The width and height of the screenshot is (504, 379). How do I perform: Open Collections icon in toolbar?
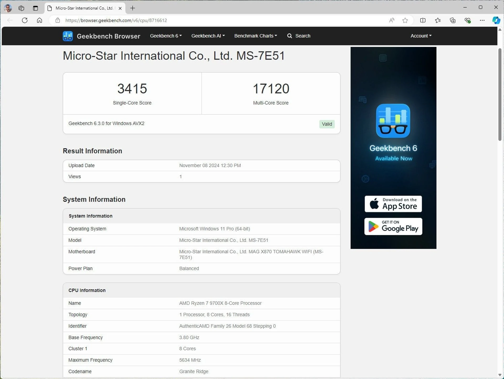click(453, 20)
